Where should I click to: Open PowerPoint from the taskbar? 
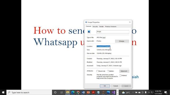(x=88, y=92)
